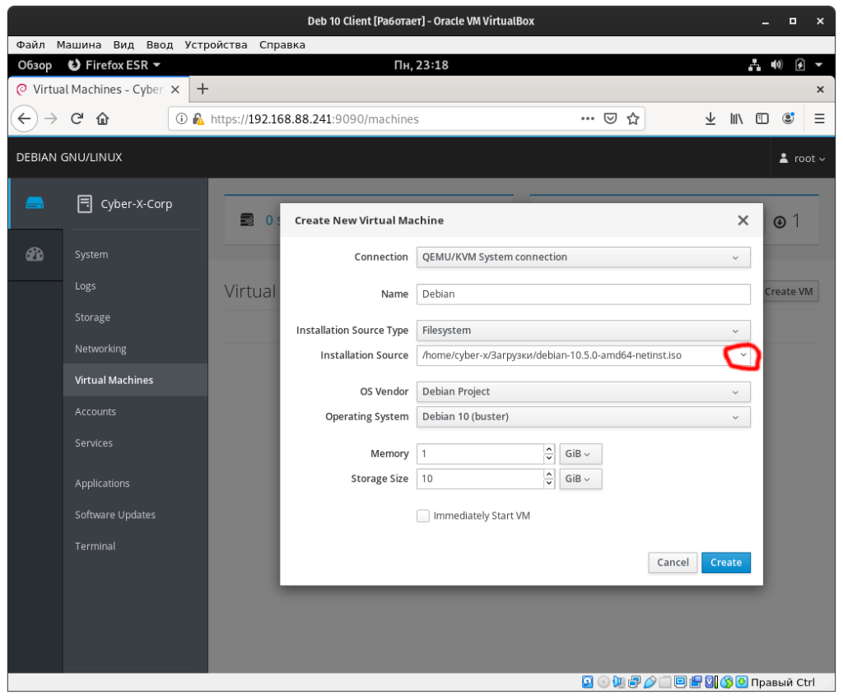Open the Installation Source Type dropdown
Screen dimensions: 843x699
[583, 330]
